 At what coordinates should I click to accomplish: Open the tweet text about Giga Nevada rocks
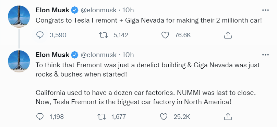(147, 70)
